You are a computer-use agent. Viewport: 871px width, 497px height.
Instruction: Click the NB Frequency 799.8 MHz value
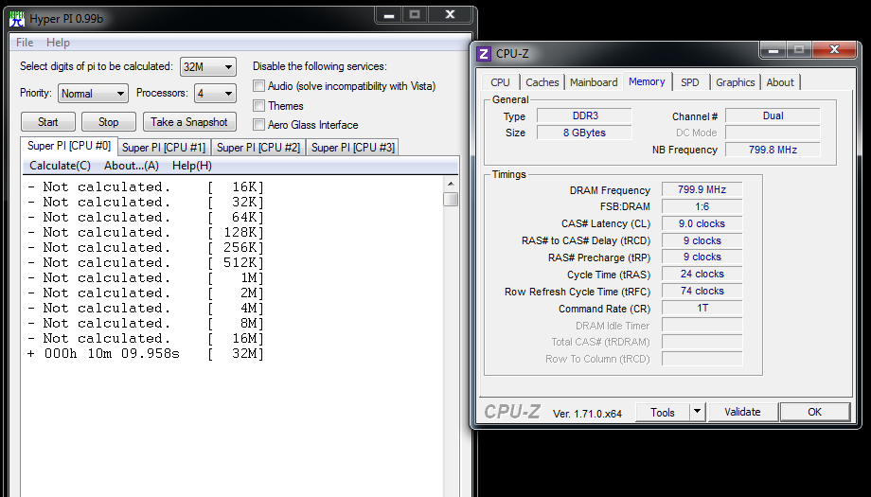click(x=773, y=150)
